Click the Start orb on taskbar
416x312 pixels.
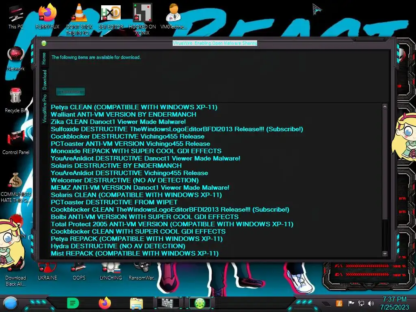click(11, 303)
